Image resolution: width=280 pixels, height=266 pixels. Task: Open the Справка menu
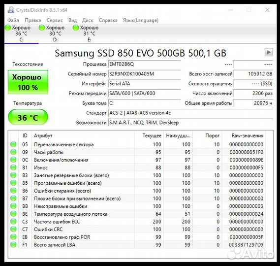point(108,20)
